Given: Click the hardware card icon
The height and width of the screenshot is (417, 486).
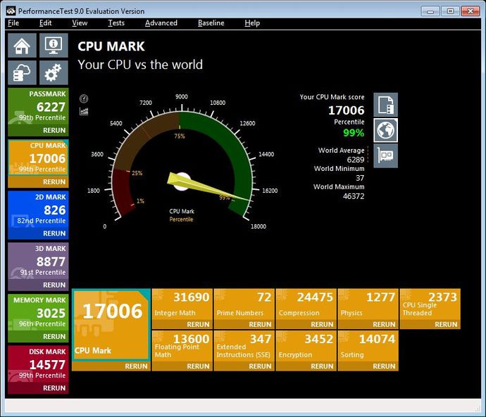Looking at the screenshot, I should click(x=385, y=155).
